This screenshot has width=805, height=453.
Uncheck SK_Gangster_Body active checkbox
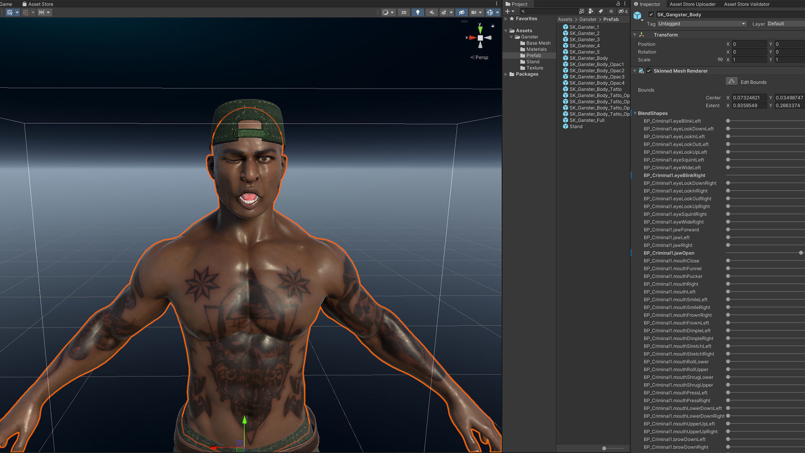pyautogui.click(x=651, y=15)
